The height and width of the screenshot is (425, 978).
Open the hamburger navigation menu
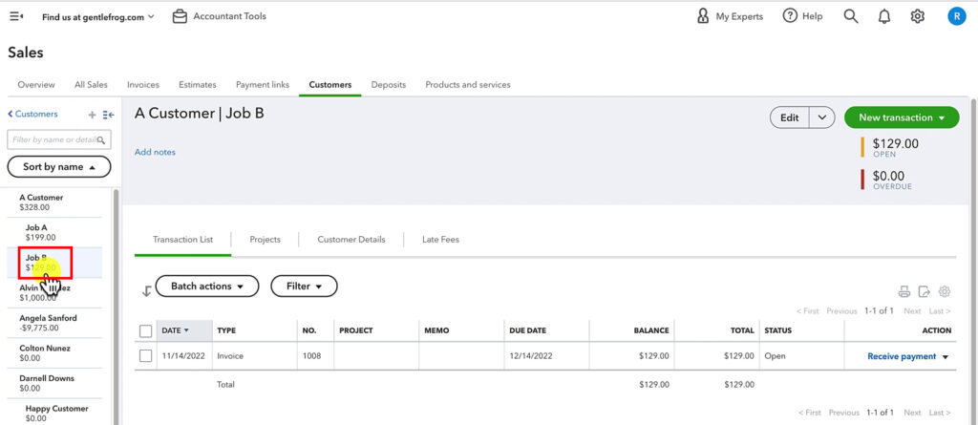[x=16, y=16]
